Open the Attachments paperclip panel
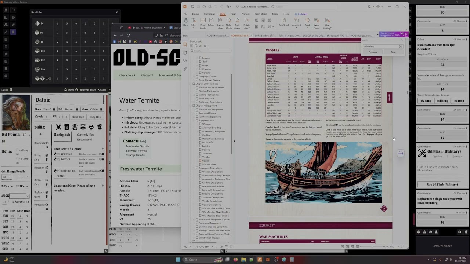Viewport: 470px width, 264px height. [x=185, y=69]
